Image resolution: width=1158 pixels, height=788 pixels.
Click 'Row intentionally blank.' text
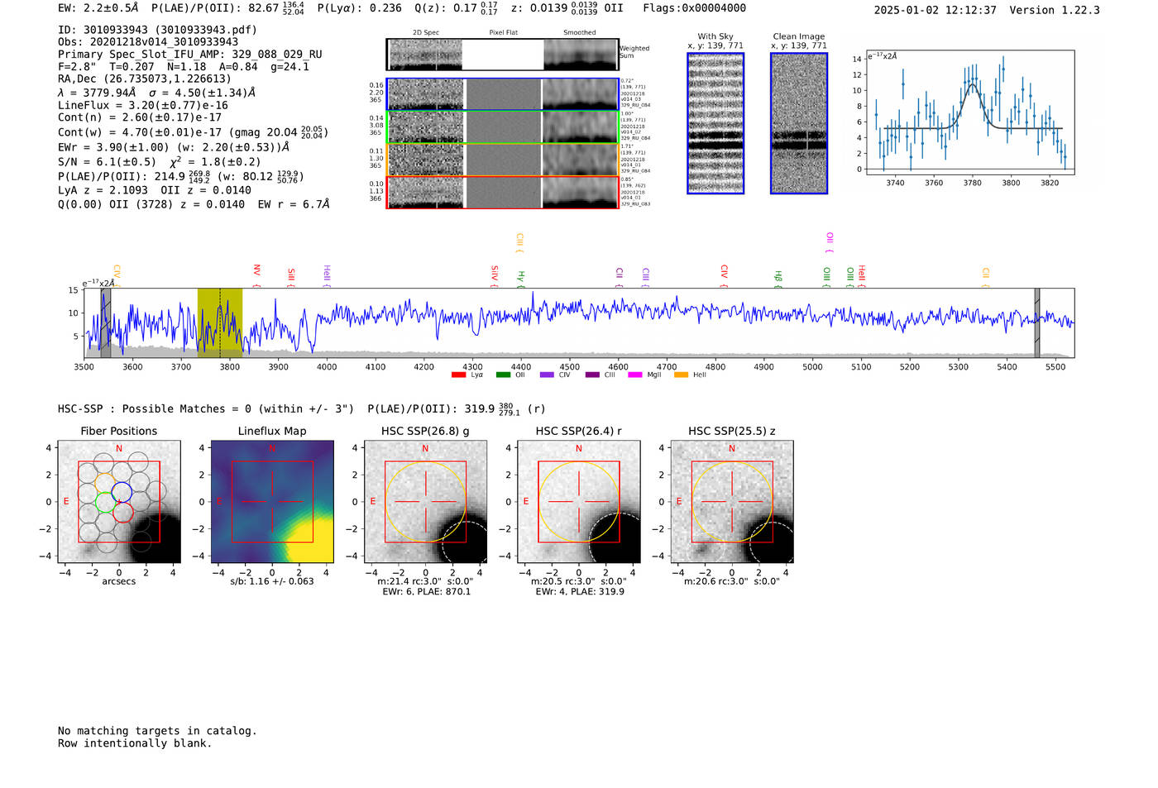coord(135,743)
